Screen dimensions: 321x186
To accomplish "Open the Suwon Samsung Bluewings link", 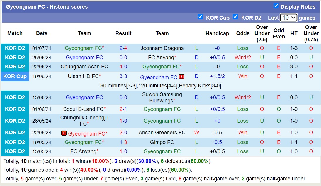I will pyautogui.click(x=162, y=97).
